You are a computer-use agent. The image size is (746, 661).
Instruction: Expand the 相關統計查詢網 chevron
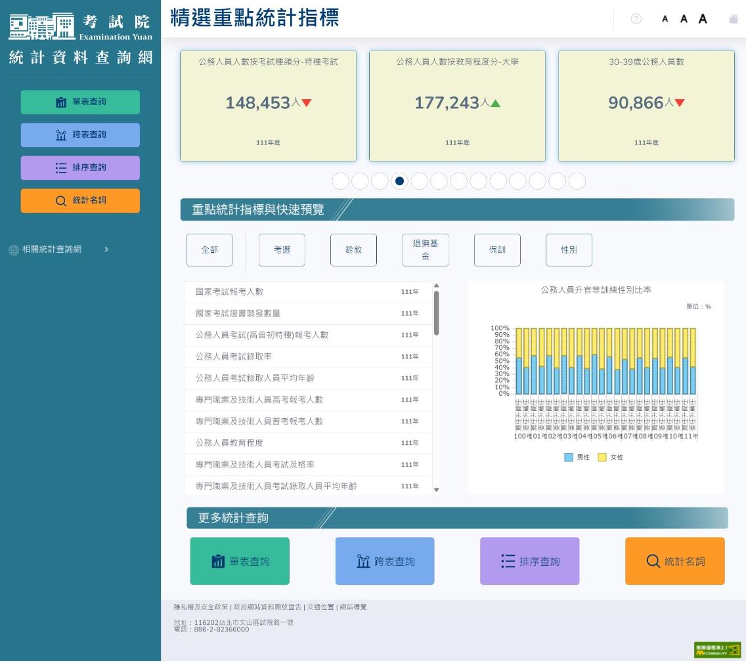(106, 249)
